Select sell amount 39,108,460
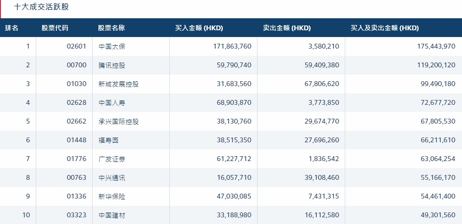Image resolution: width=462 pixels, height=224 pixels. click(322, 178)
